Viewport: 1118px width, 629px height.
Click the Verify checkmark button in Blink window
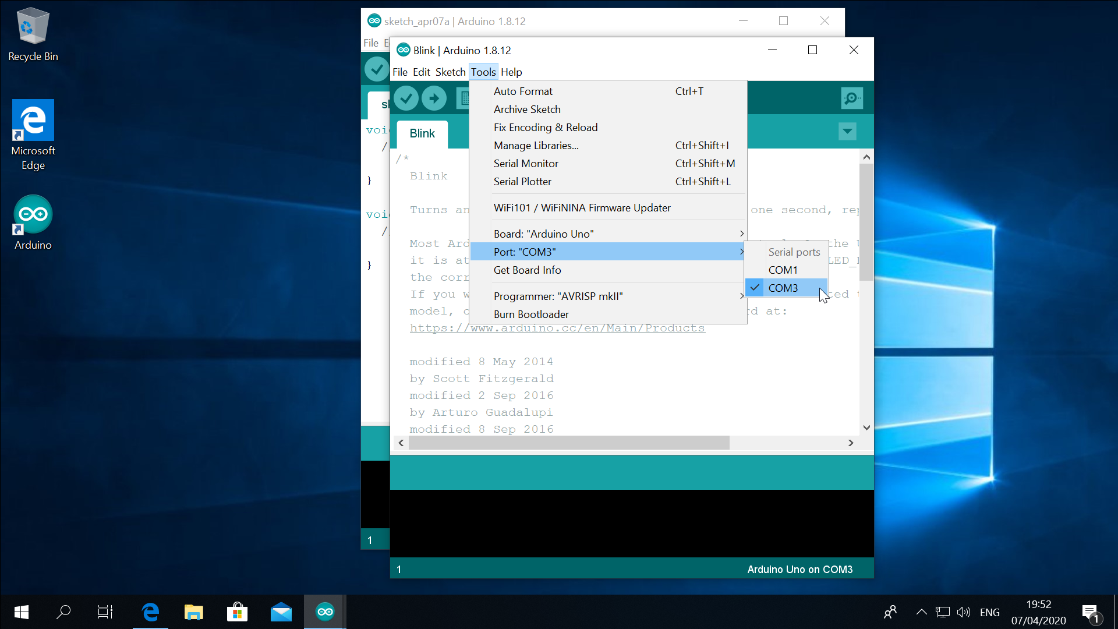406,98
